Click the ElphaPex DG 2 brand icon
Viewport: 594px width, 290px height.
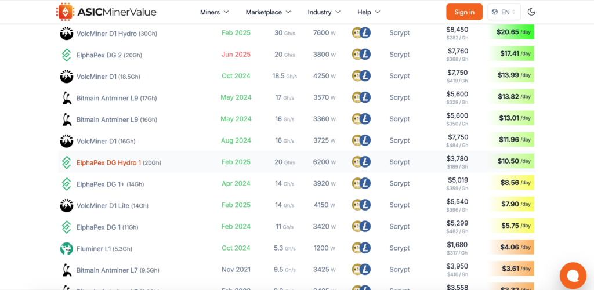(66, 55)
